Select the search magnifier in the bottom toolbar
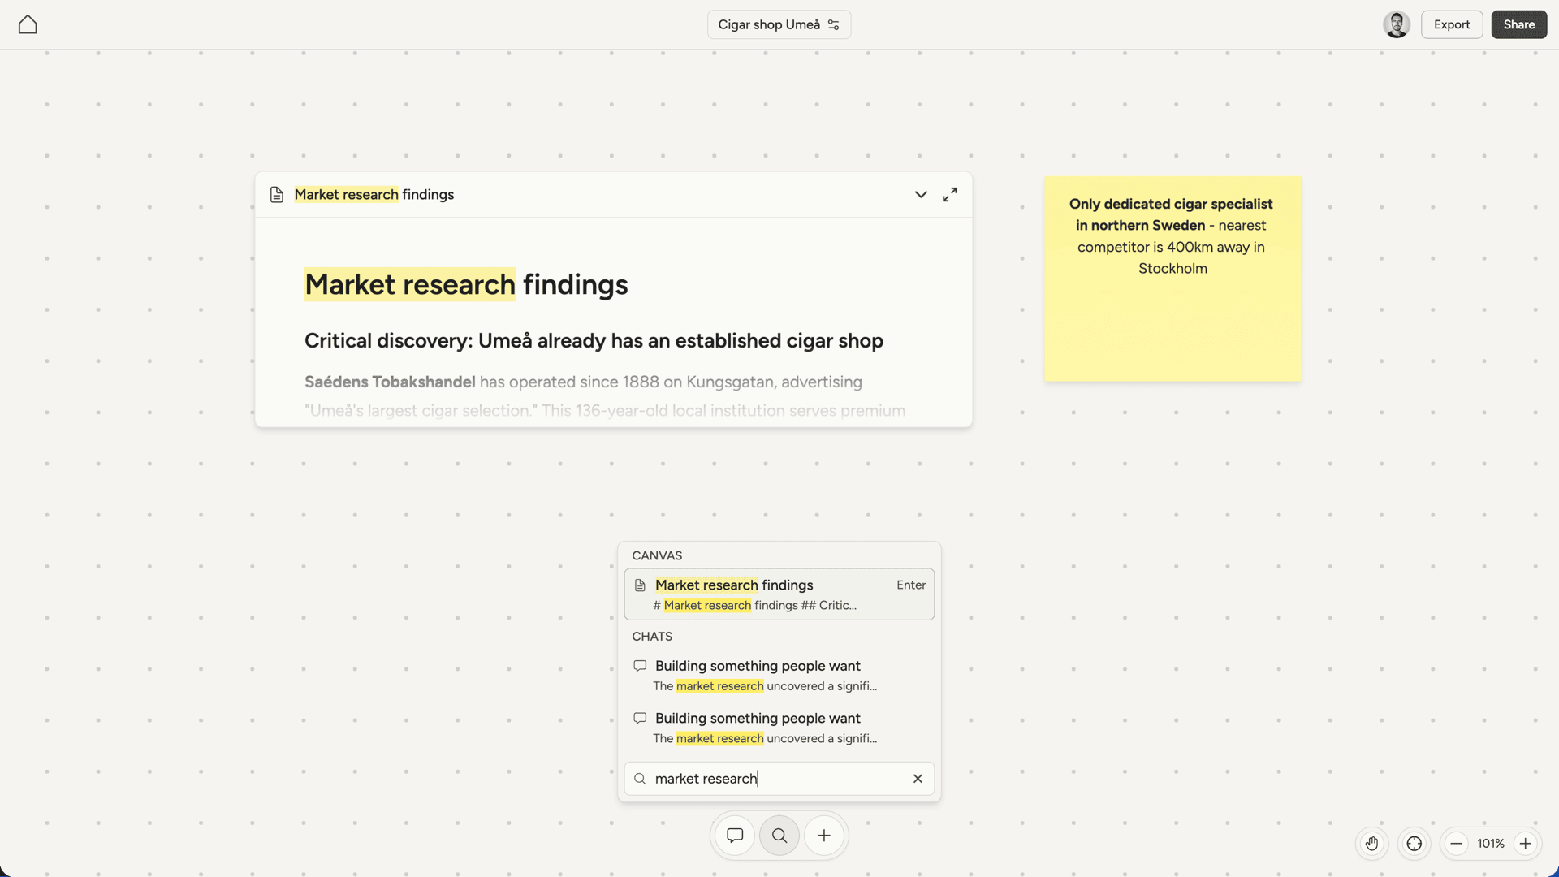 pyautogui.click(x=779, y=835)
